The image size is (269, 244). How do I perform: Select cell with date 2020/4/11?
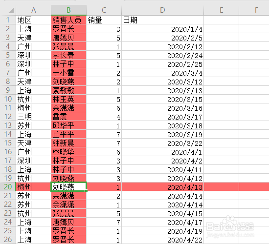pyautogui.click(x=162, y=169)
